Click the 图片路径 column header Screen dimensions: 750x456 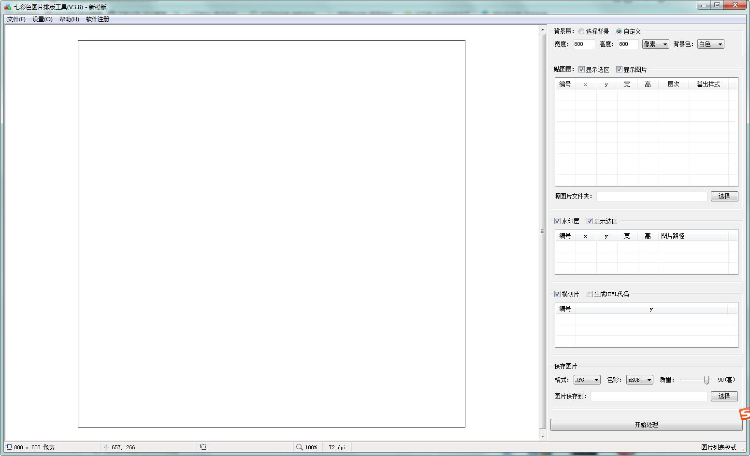tap(693, 236)
